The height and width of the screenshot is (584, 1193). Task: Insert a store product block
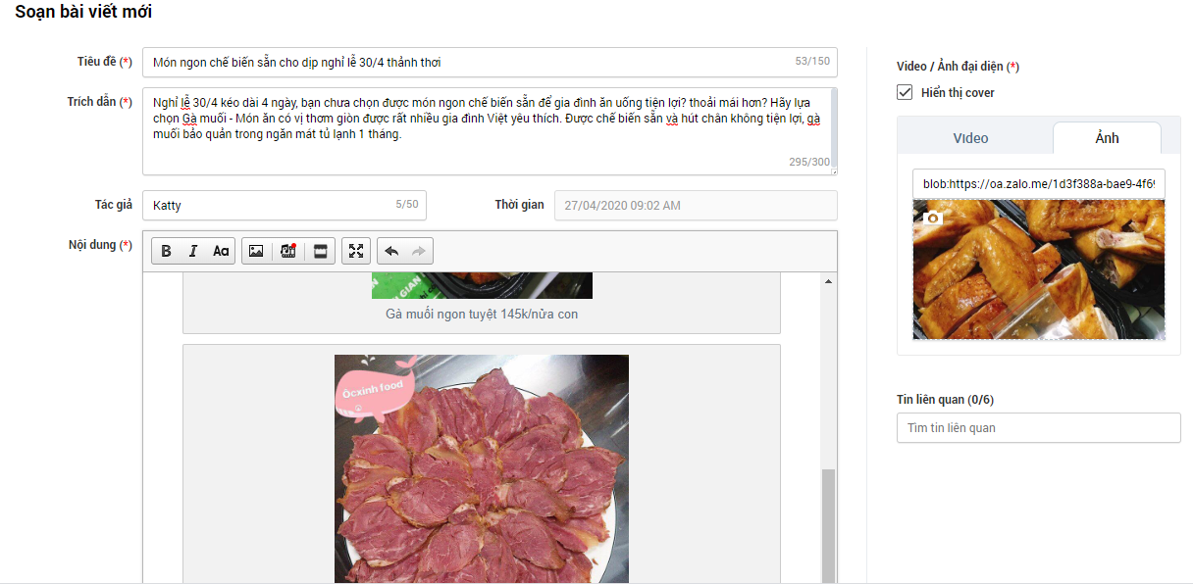pyautogui.click(x=320, y=252)
